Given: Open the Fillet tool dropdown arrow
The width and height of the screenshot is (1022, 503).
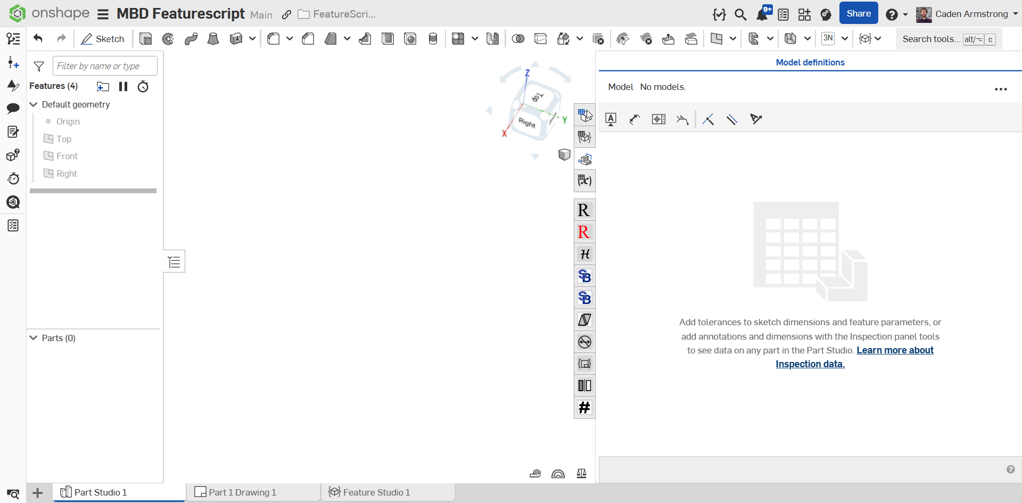Looking at the screenshot, I should [290, 39].
